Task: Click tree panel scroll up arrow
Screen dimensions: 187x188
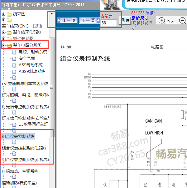Action: click(x=52, y=14)
